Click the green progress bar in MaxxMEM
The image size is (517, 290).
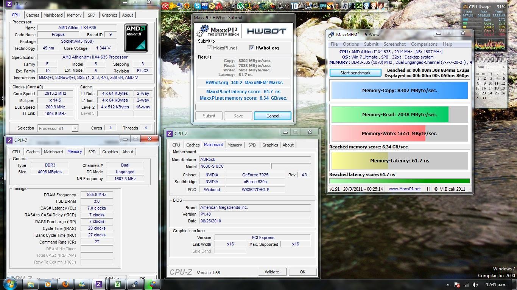[x=400, y=181]
